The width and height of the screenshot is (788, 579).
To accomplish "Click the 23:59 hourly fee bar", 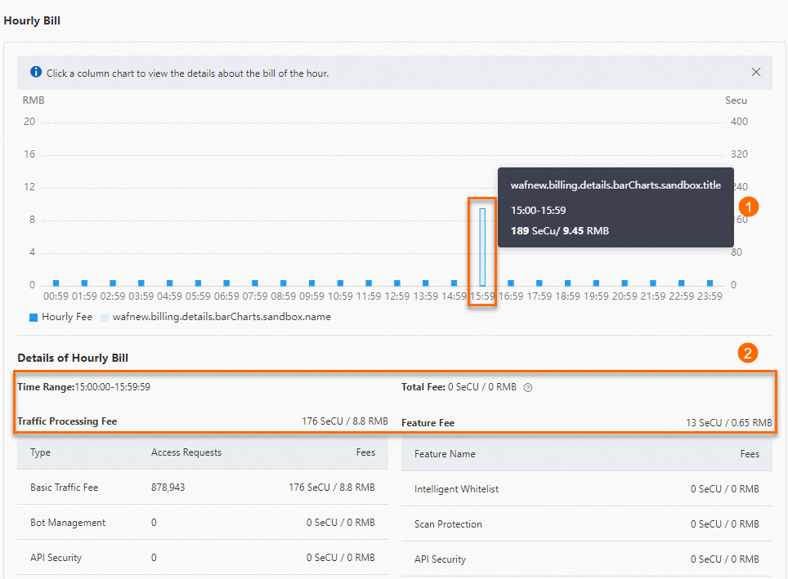I will [710, 283].
